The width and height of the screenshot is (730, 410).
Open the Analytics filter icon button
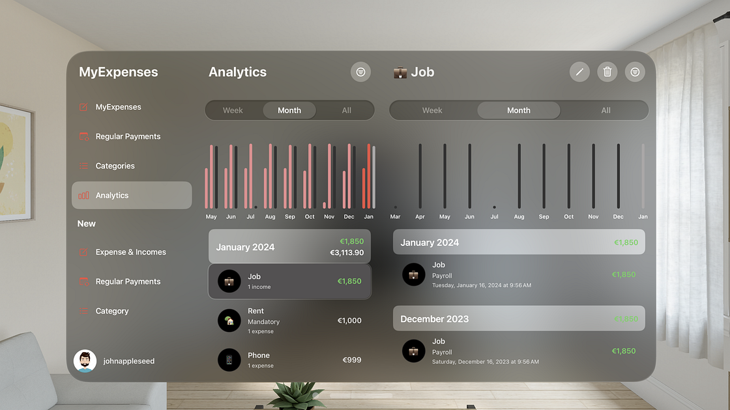pyautogui.click(x=360, y=72)
